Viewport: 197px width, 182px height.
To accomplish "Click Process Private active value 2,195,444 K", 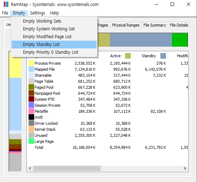I will click(x=120, y=63).
